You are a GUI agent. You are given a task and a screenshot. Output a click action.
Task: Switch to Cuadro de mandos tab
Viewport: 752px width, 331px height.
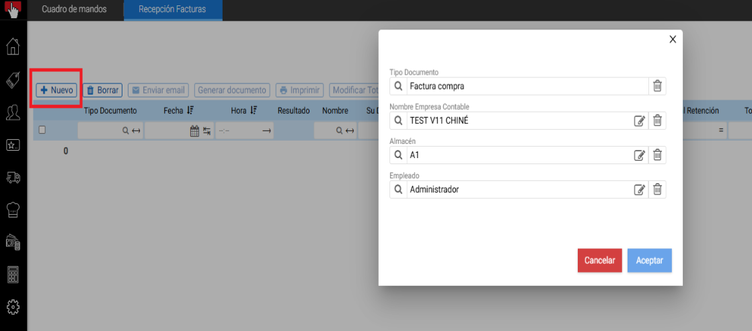(75, 9)
